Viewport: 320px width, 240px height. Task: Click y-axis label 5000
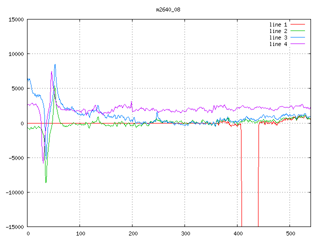pyautogui.click(x=17, y=88)
